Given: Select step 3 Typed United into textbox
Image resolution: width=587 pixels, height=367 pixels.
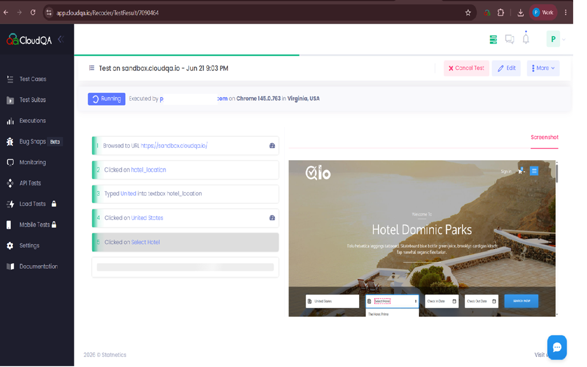Looking at the screenshot, I should click(185, 194).
